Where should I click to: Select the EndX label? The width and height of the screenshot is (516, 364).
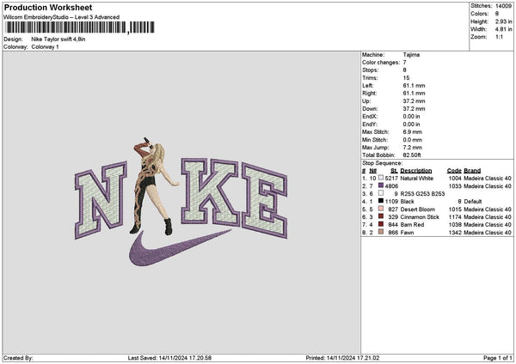370,117
